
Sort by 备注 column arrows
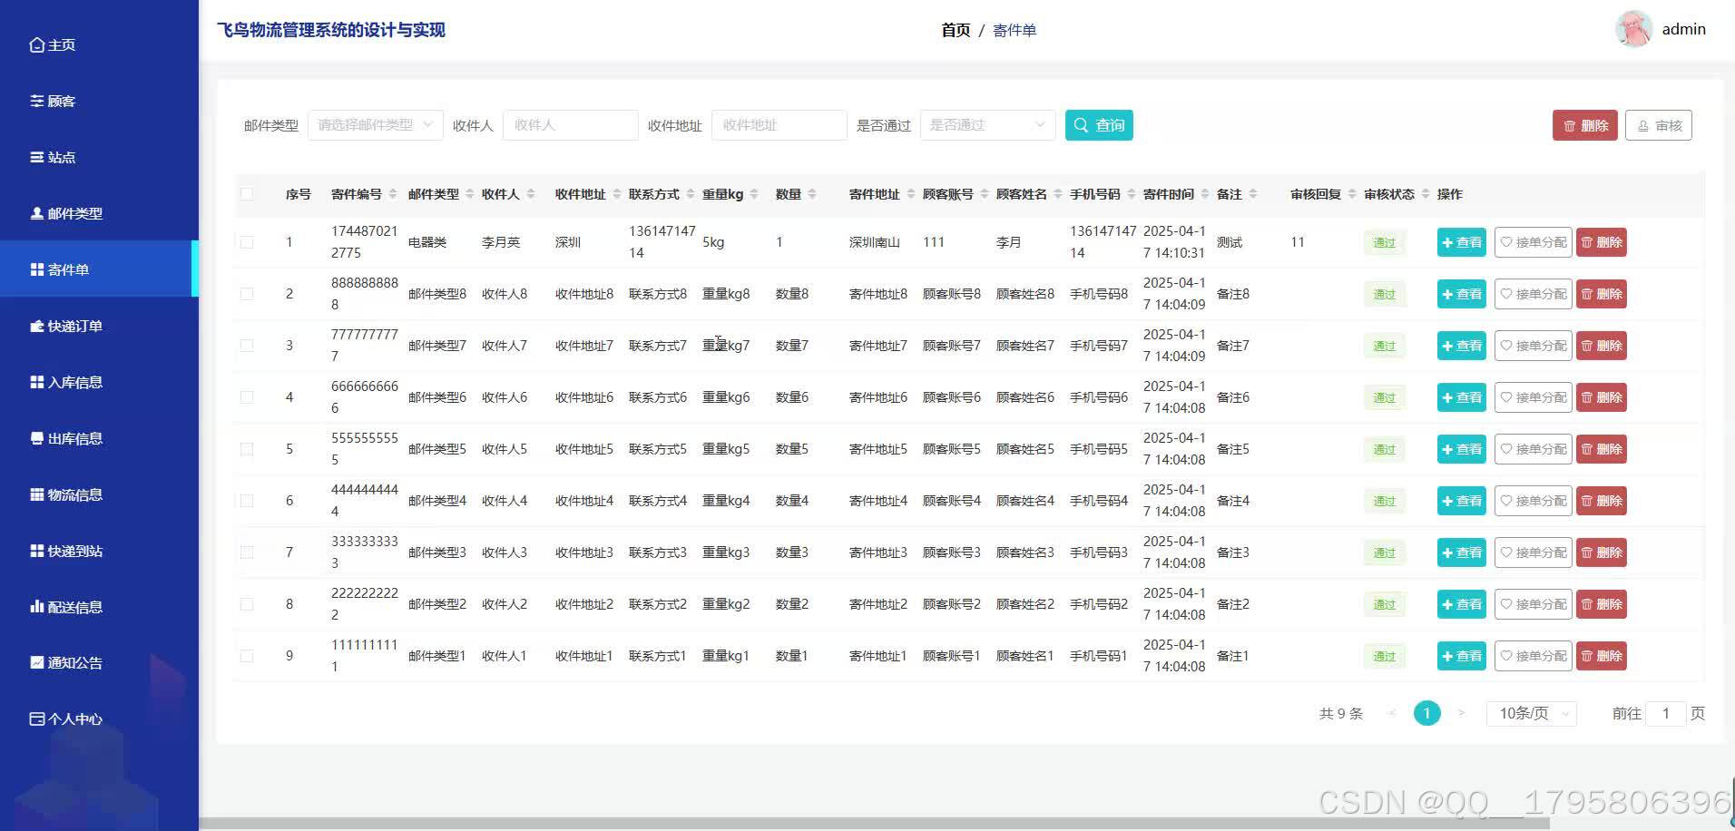pos(1252,194)
